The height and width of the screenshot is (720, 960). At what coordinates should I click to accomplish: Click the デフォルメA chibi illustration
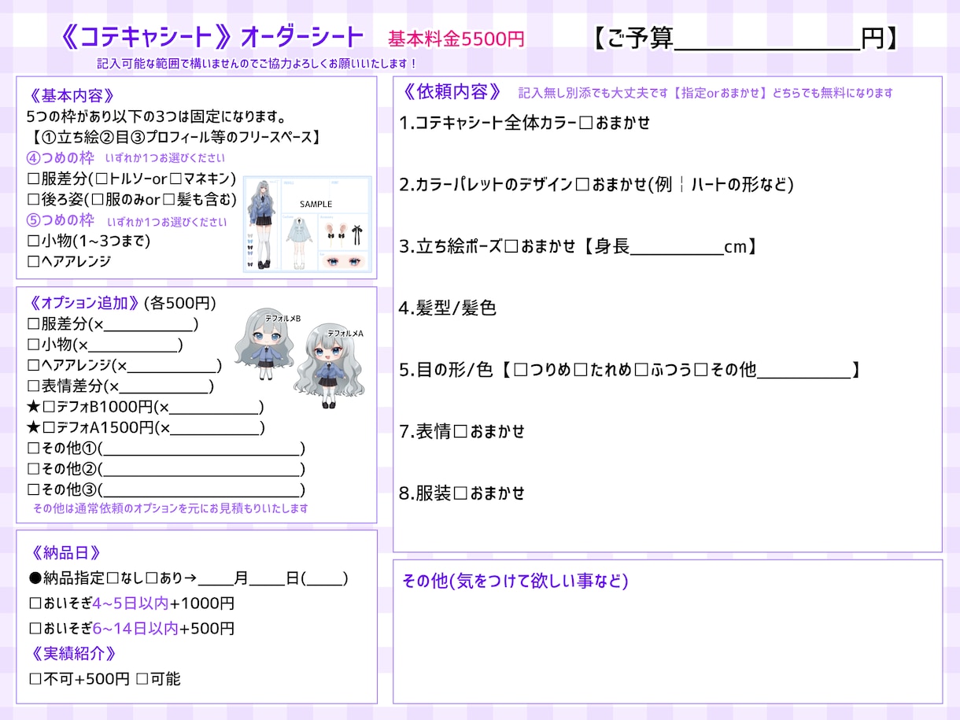point(327,367)
